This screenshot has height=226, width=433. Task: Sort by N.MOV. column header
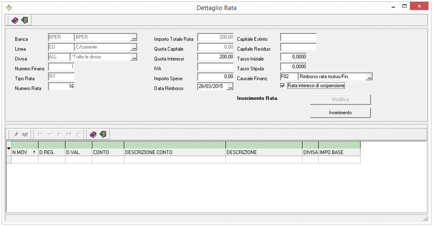pos(24,152)
